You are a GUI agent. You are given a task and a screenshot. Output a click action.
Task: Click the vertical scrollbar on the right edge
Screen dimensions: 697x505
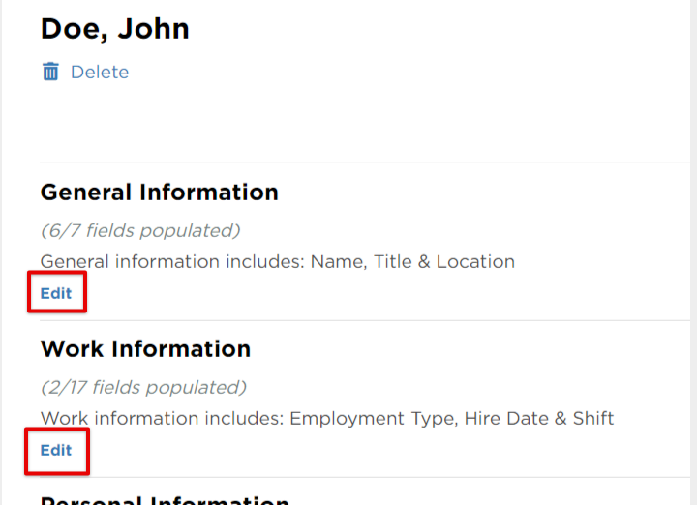click(x=694, y=252)
